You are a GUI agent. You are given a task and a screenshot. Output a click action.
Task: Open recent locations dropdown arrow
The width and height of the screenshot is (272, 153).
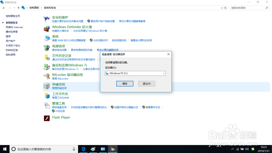[x=14, y=8]
